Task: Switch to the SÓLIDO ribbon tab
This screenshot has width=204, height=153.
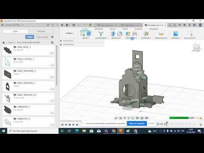Action: click(x=85, y=29)
